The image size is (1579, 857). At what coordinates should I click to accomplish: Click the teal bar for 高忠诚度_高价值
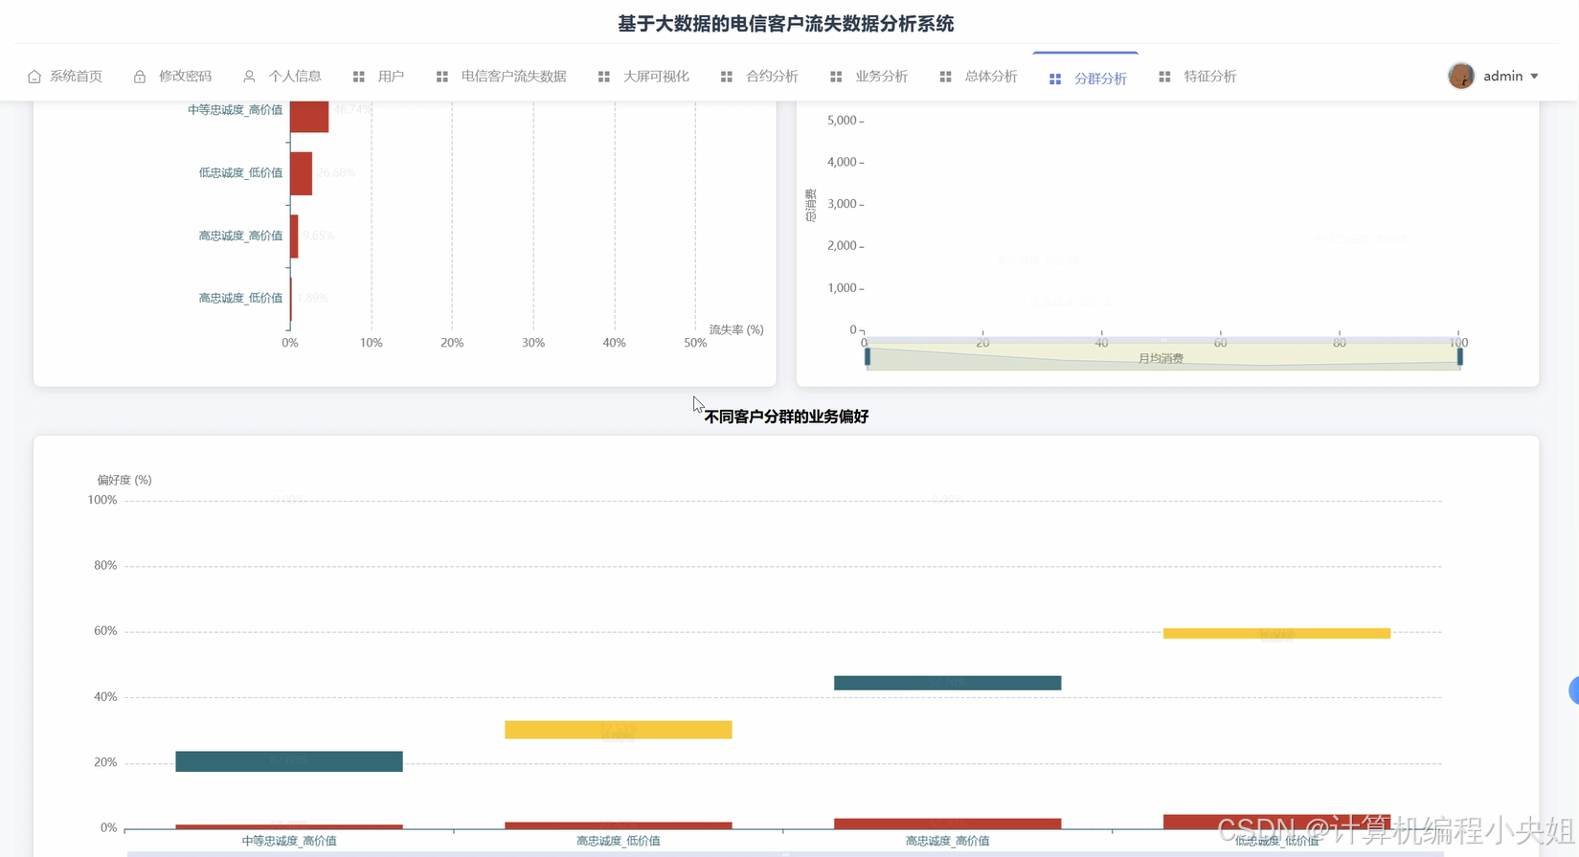coord(947,683)
